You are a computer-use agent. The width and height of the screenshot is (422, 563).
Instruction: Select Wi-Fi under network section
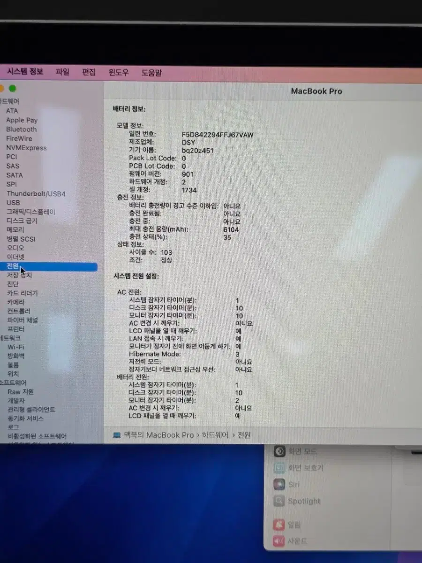click(15, 347)
